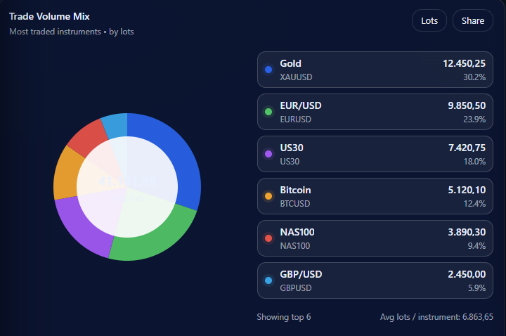Screen dimensions: 506x336
Task: Click the green EUR/USD legend dot
Action: pyautogui.click(x=268, y=112)
